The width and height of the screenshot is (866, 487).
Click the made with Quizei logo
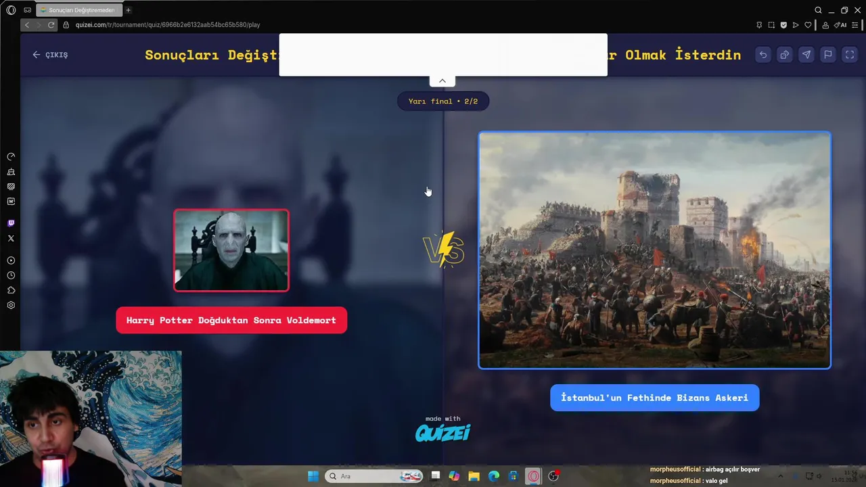(x=442, y=428)
